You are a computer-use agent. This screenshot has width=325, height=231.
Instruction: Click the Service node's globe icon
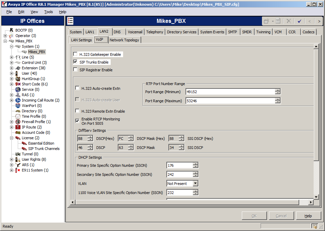[x=18, y=89]
